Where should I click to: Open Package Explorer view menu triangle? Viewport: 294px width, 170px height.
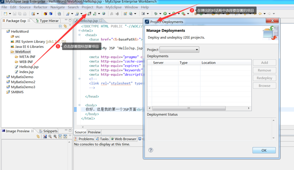70,26
